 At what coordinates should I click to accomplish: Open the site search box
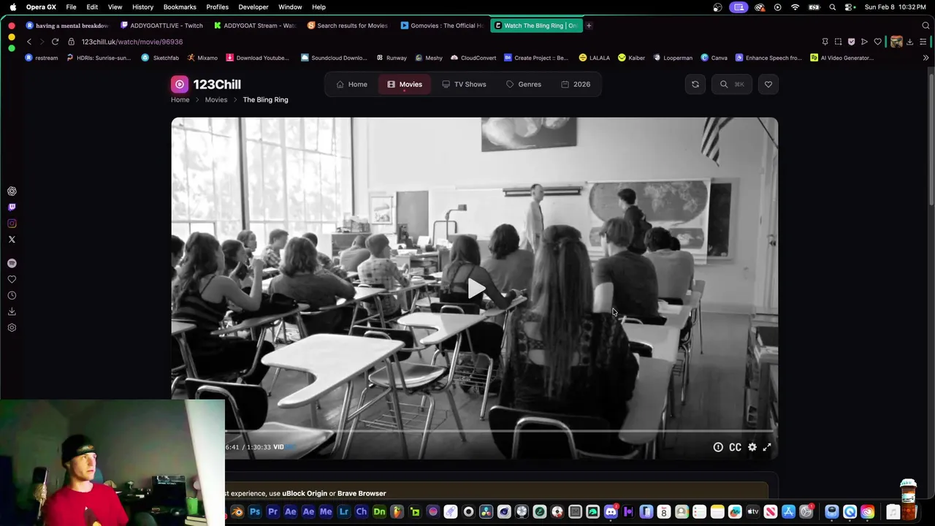tap(732, 84)
